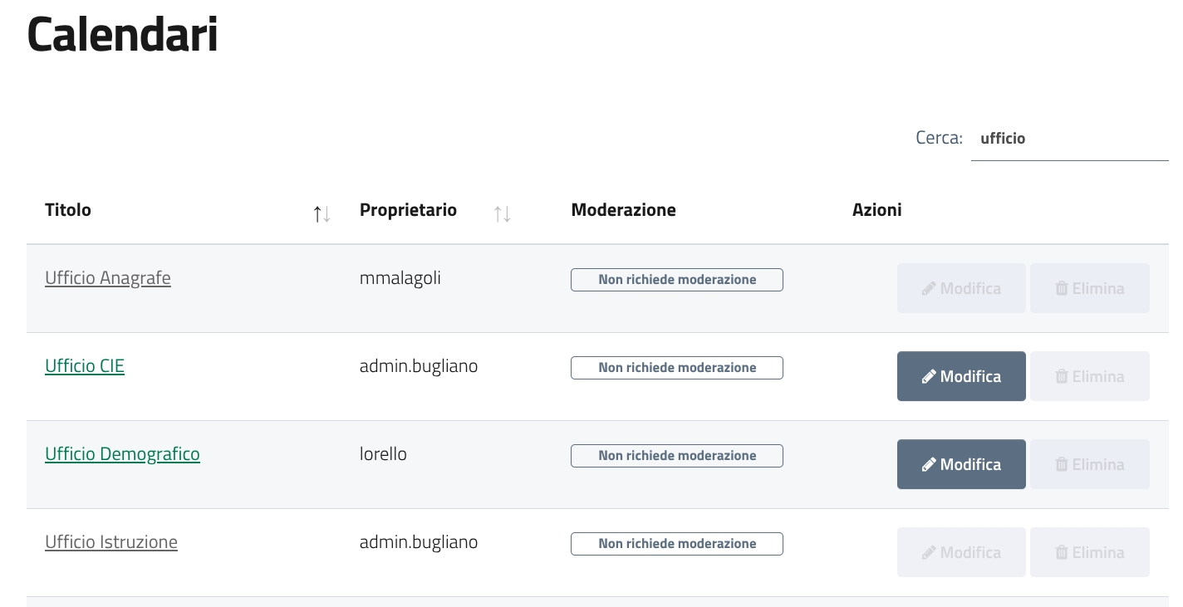The width and height of the screenshot is (1183, 607).
Task: Click the Titolo column header
Action: (68, 210)
